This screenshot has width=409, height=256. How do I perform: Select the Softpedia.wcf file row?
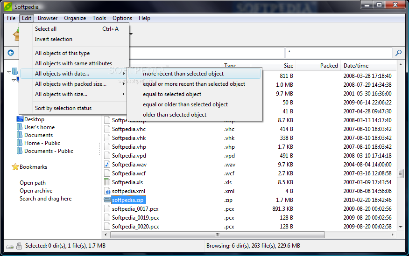(249, 173)
